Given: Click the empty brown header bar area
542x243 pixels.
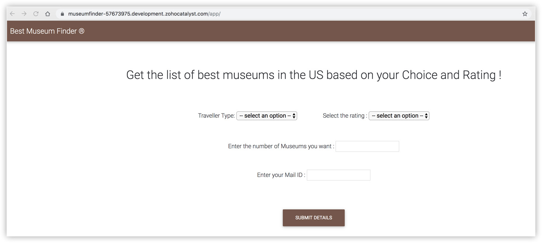Looking at the screenshot, I should click(295, 31).
